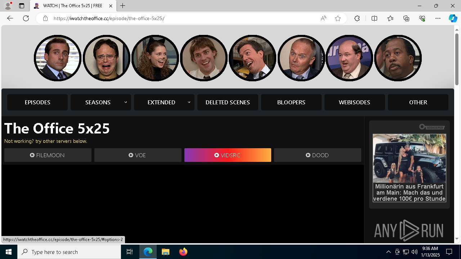The height and width of the screenshot is (259, 461).
Task: Show hidden system tray icons
Action: [388, 252]
